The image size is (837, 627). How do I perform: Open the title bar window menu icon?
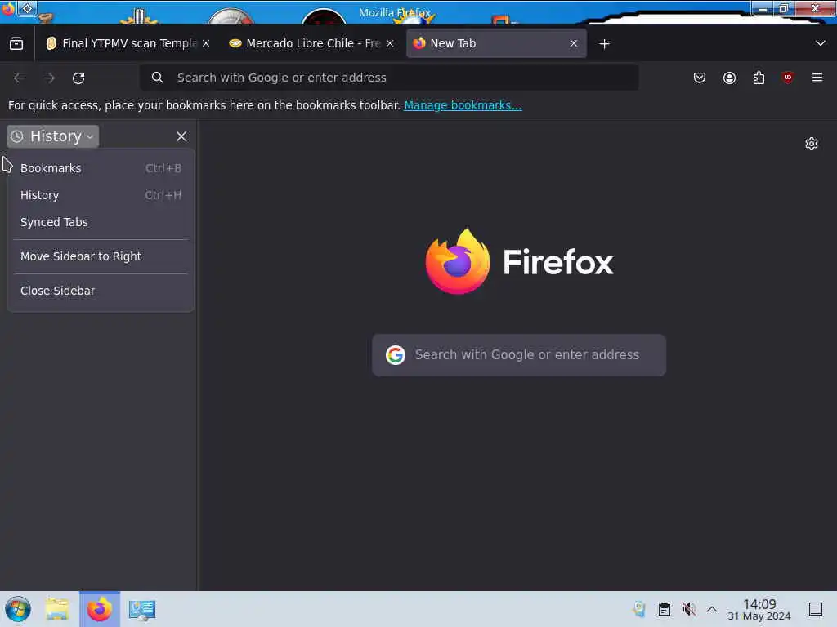7,10
